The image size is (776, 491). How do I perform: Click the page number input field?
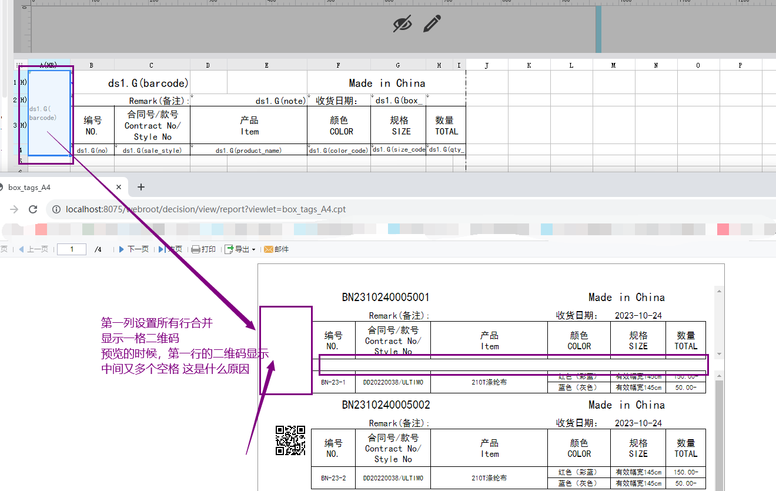tap(72, 249)
